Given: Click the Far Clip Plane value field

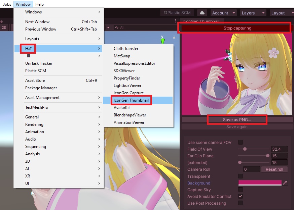Looking at the screenshot, I should click(x=280, y=156).
